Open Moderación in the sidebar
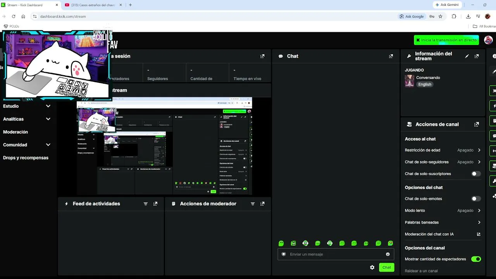Screen dimensions: 496x279 click(15, 132)
